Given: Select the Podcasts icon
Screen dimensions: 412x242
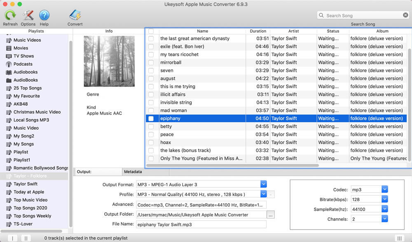Looking at the screenshot, I should [9, 64].
